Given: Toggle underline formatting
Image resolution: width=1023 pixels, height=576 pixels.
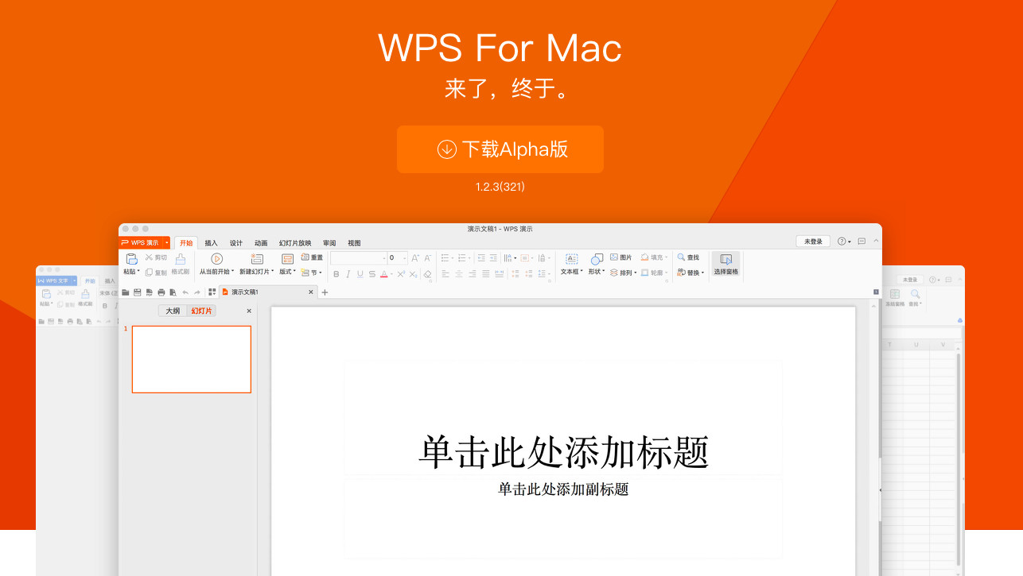Looking at the screenshot, I should click(x=360, y=274).
